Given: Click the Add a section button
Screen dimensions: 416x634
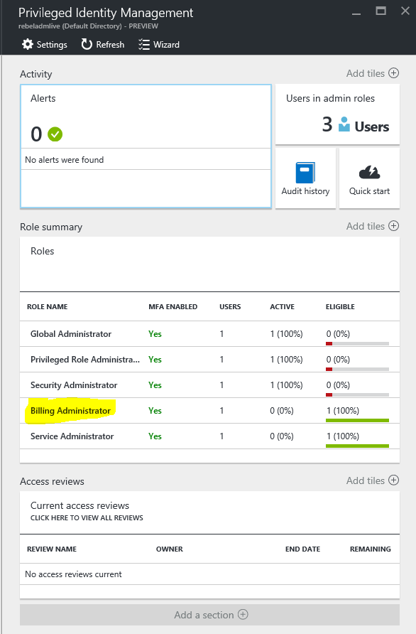Looking at the screenshot, I should click(209, 615).
